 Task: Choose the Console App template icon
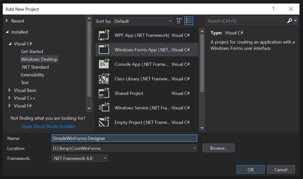tap(104, 64)
